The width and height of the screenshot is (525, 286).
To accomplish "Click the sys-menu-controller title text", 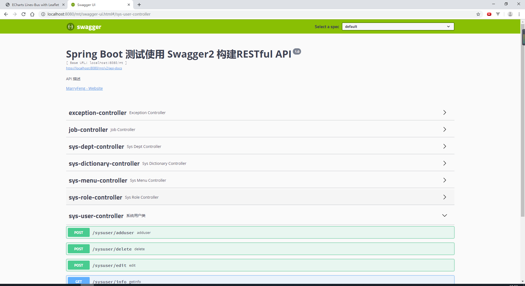I will 98,180.
